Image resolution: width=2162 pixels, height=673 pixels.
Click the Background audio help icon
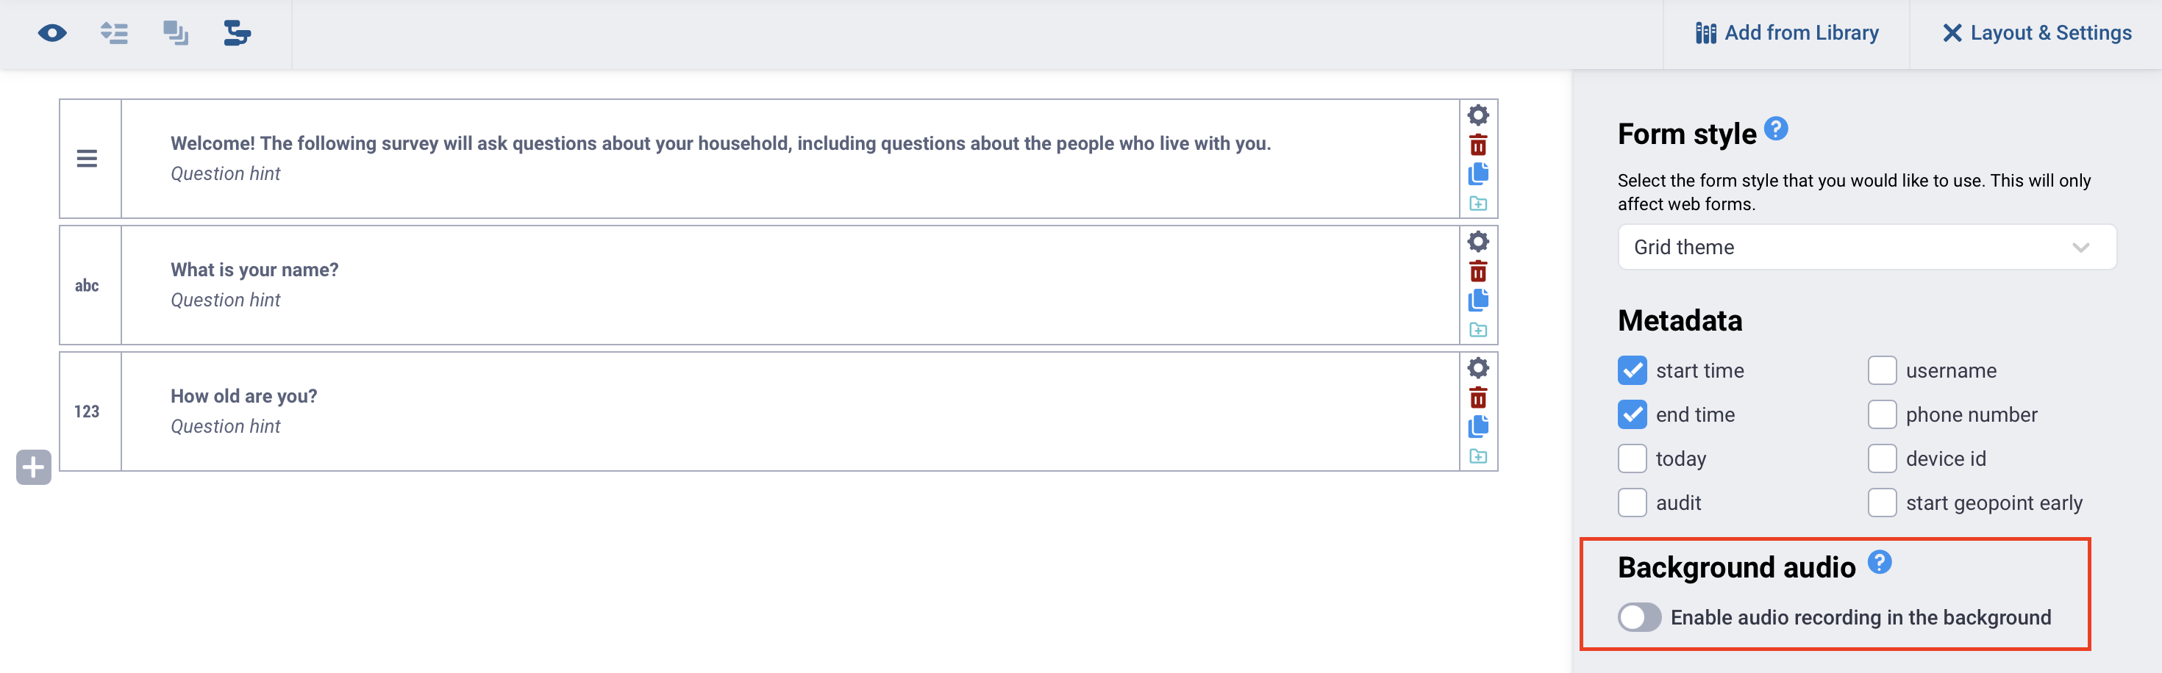1880,562
